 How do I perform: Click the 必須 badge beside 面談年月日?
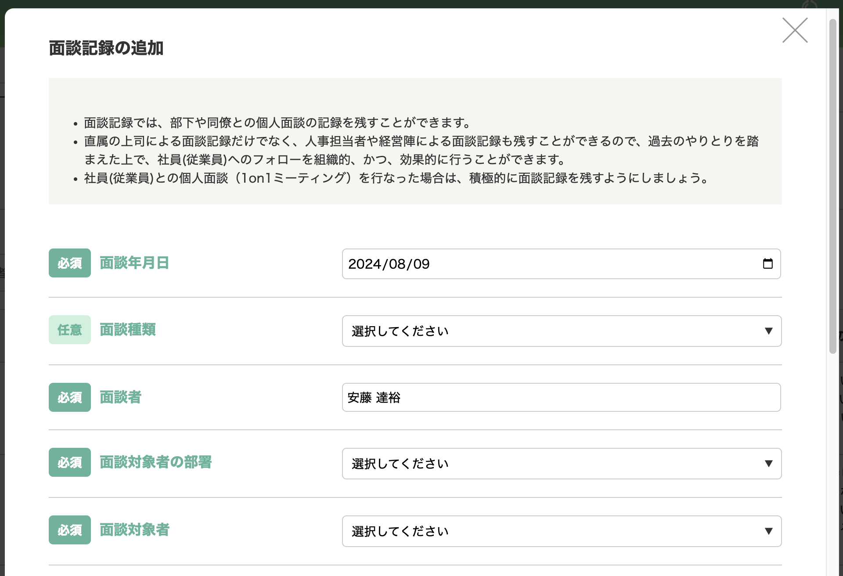[69, 263]
